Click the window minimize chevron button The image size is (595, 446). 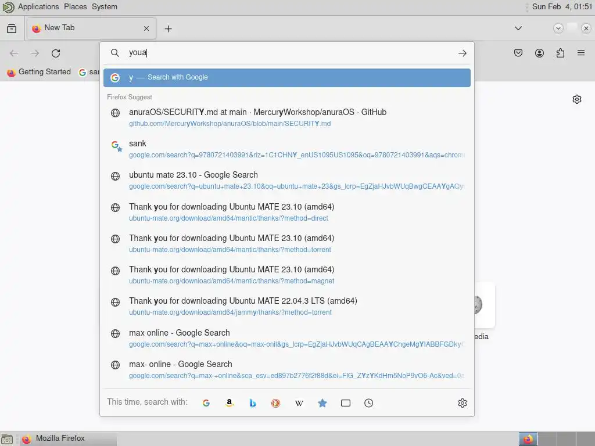(558, 28)
